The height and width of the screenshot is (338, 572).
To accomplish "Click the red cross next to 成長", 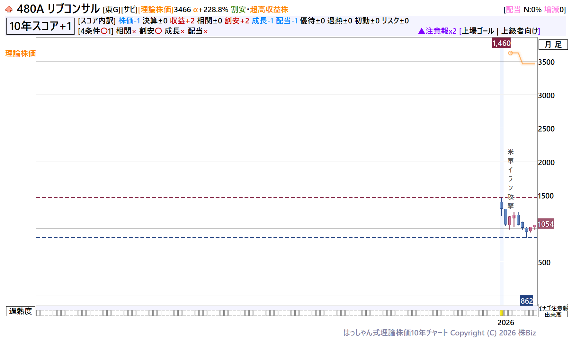I will click(x=183, y=31).
